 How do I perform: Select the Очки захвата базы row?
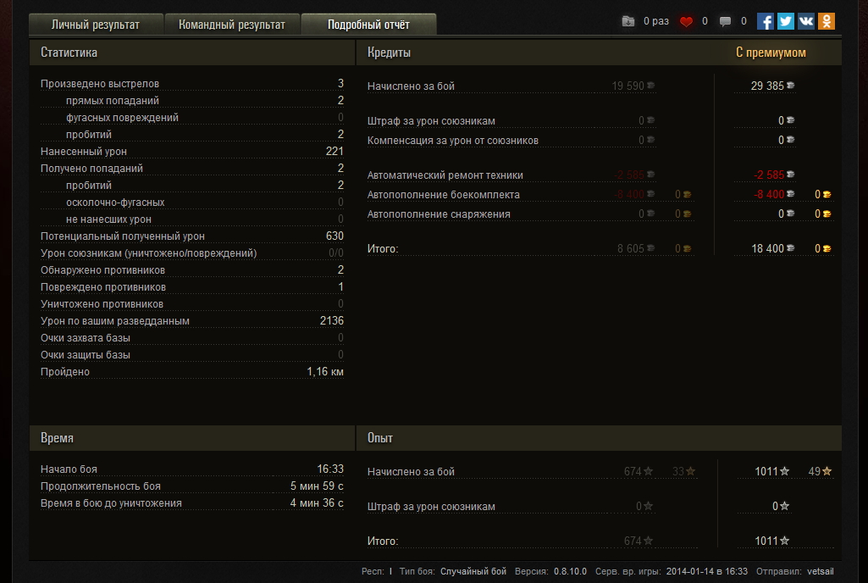click(x=192, y=338)
